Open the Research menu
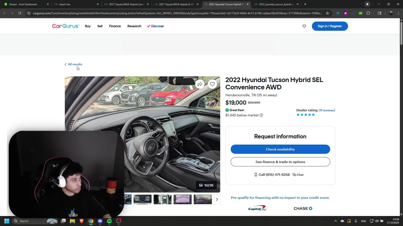 point(134,26)
